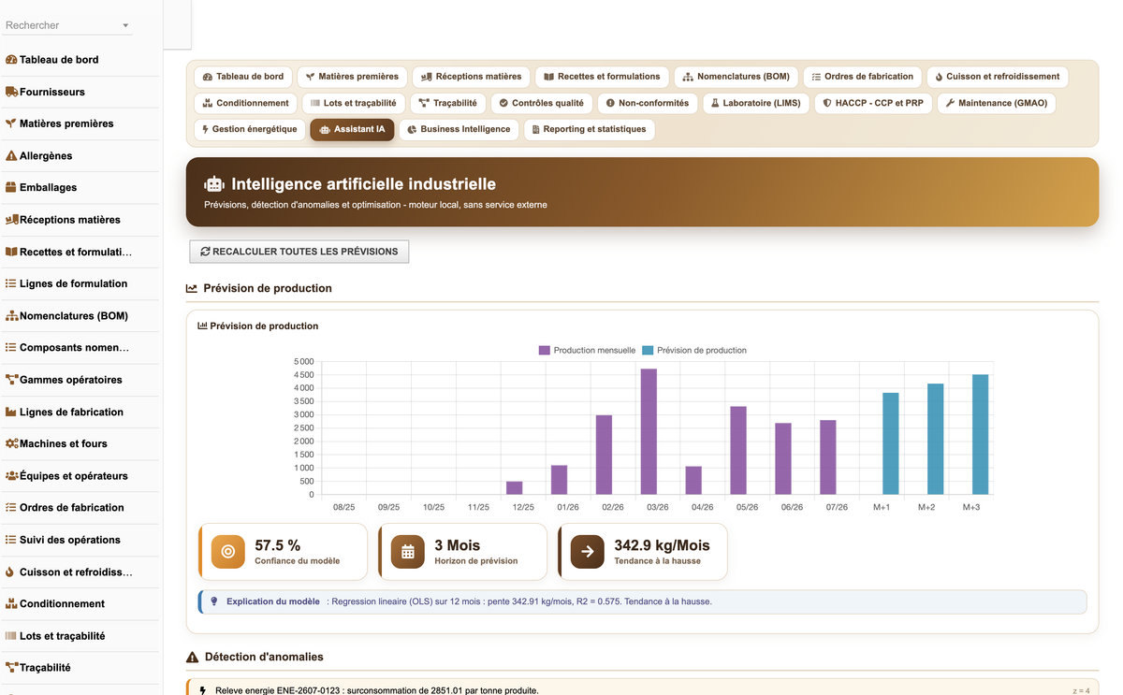Viewport: 1123px width, 695px height.
Task: Switch to Recettes et formulations top tab
Action: click(x=602, y=77)
